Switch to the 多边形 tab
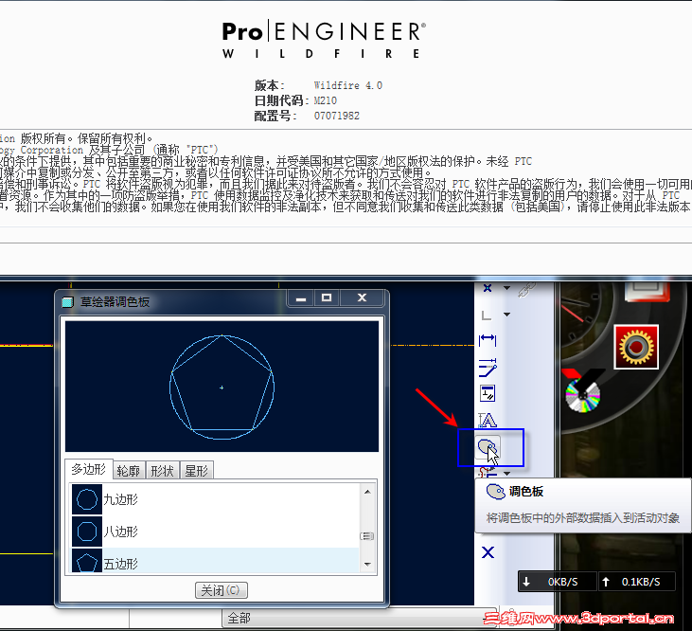The width and height of the screenshot is (692, 631). (89, 469)
